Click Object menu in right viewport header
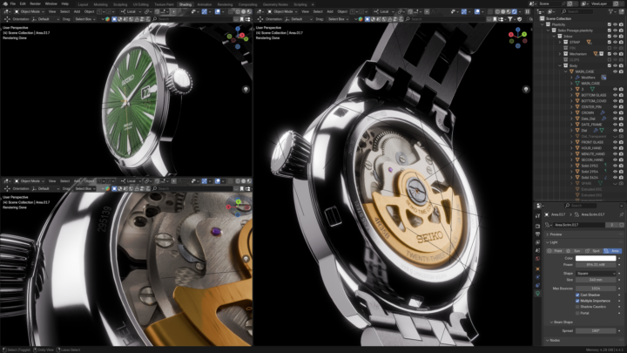627x353 pixels. (x=342, y=11)
